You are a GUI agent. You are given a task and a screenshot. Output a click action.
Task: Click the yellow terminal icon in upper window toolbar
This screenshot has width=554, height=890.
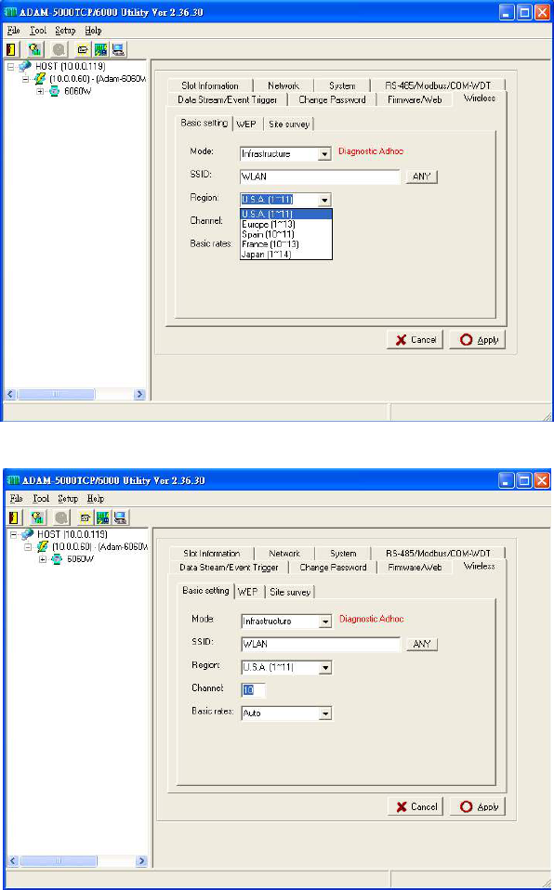83,49
